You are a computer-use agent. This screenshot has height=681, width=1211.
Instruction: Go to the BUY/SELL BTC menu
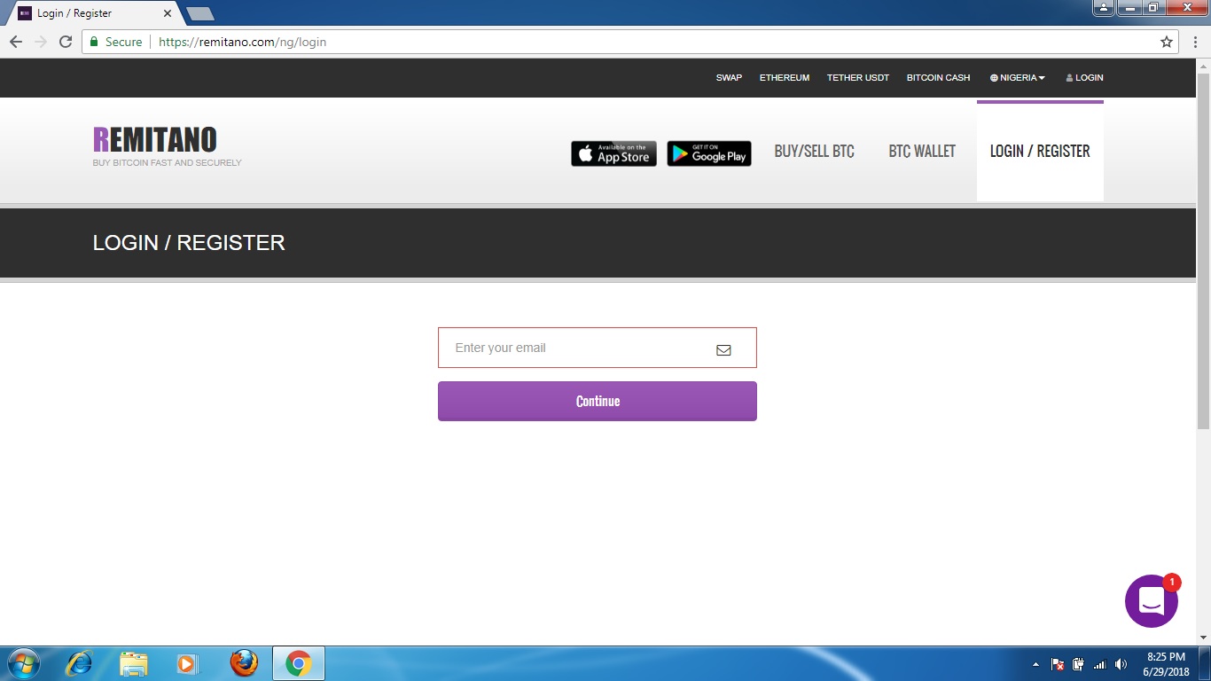pos(815,152)
